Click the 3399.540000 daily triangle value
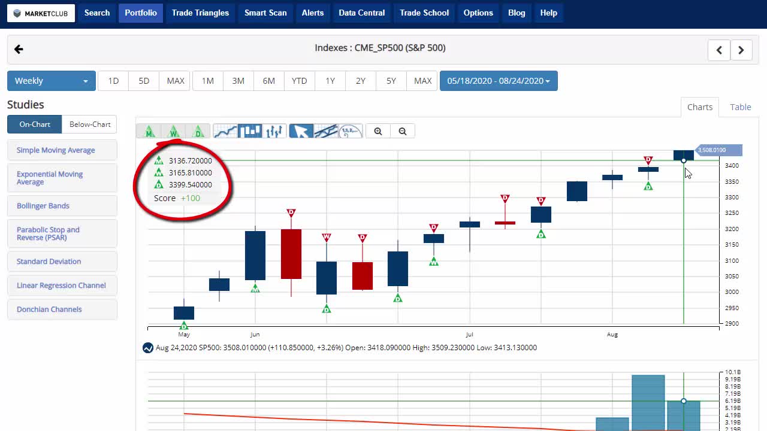This screenshot has height=431, width=767. (x=190, y=185)
